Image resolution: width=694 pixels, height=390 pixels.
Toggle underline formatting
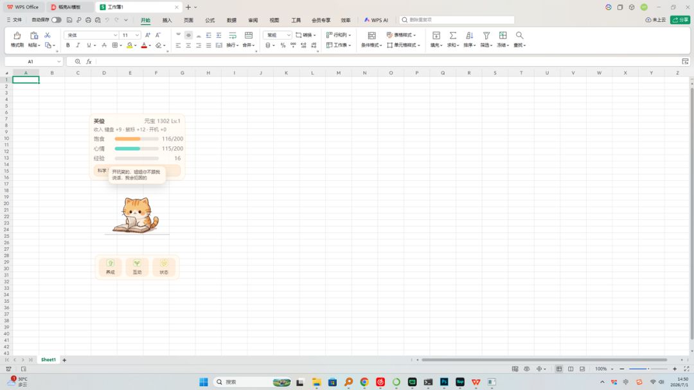coord(89,45)
